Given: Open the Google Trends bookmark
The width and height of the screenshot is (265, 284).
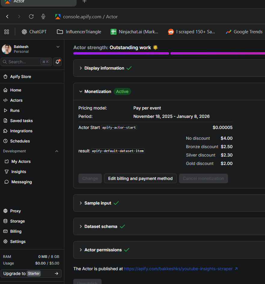Looking at the screenshot, I should point(244,32).
